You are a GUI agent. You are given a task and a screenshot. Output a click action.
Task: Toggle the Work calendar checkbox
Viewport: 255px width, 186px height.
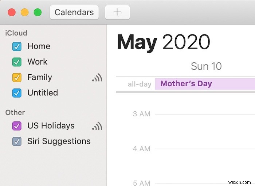(x=17, y=62)
